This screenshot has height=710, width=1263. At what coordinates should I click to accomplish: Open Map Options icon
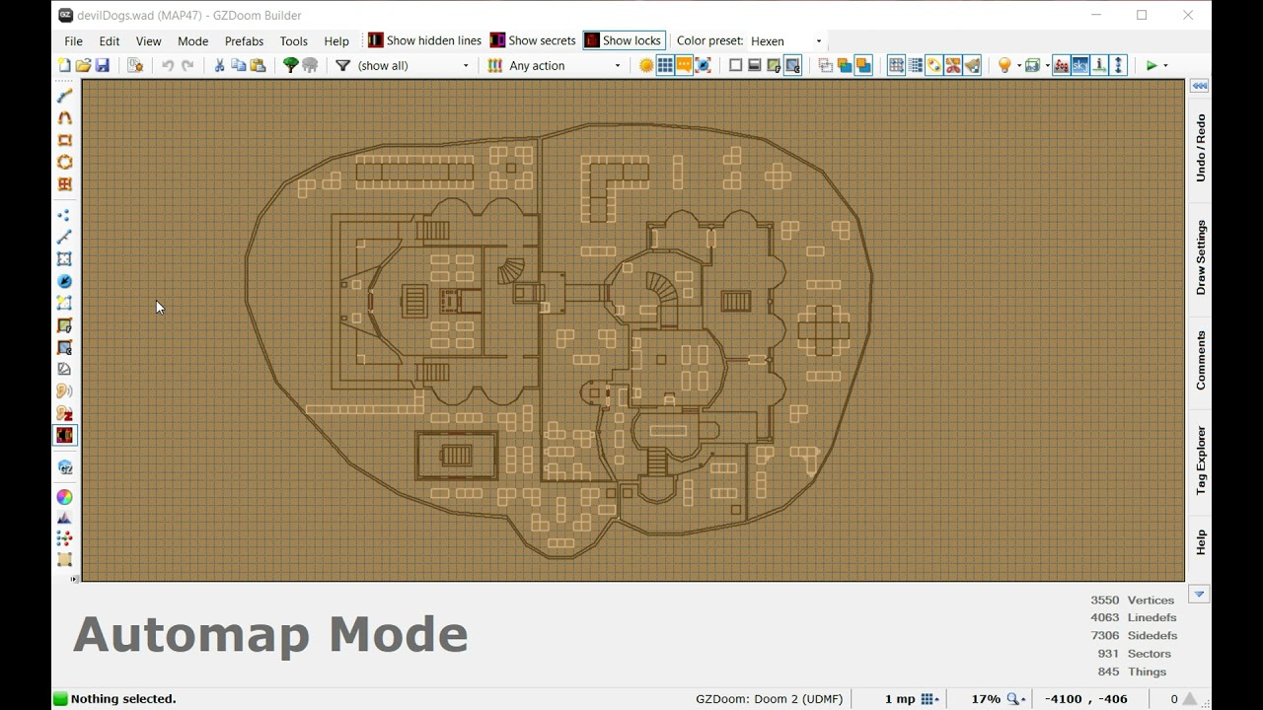[x=135, y=65]
